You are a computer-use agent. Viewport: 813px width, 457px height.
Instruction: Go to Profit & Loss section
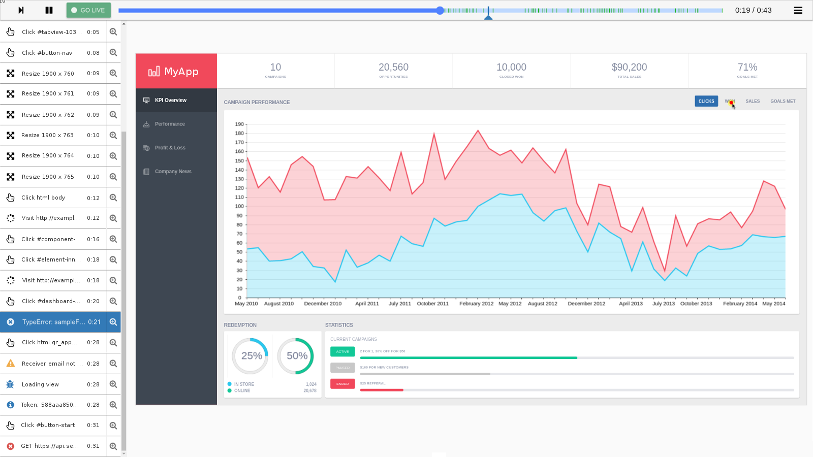[170, 148]
